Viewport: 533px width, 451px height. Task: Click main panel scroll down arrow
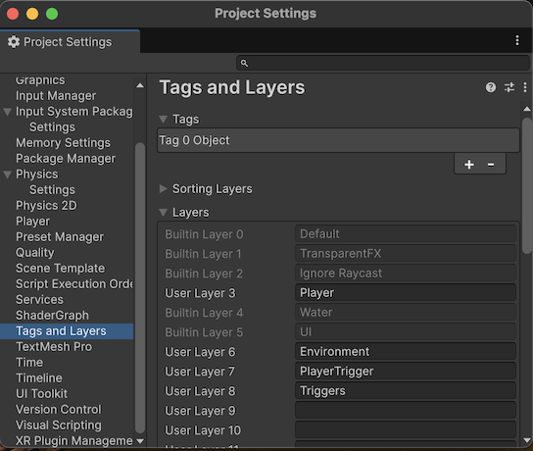527,440
